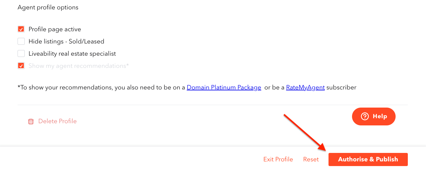Screen dimensions: 426x172
Task: Click the question mark icon in Help bubble
Action: (365, 116)
